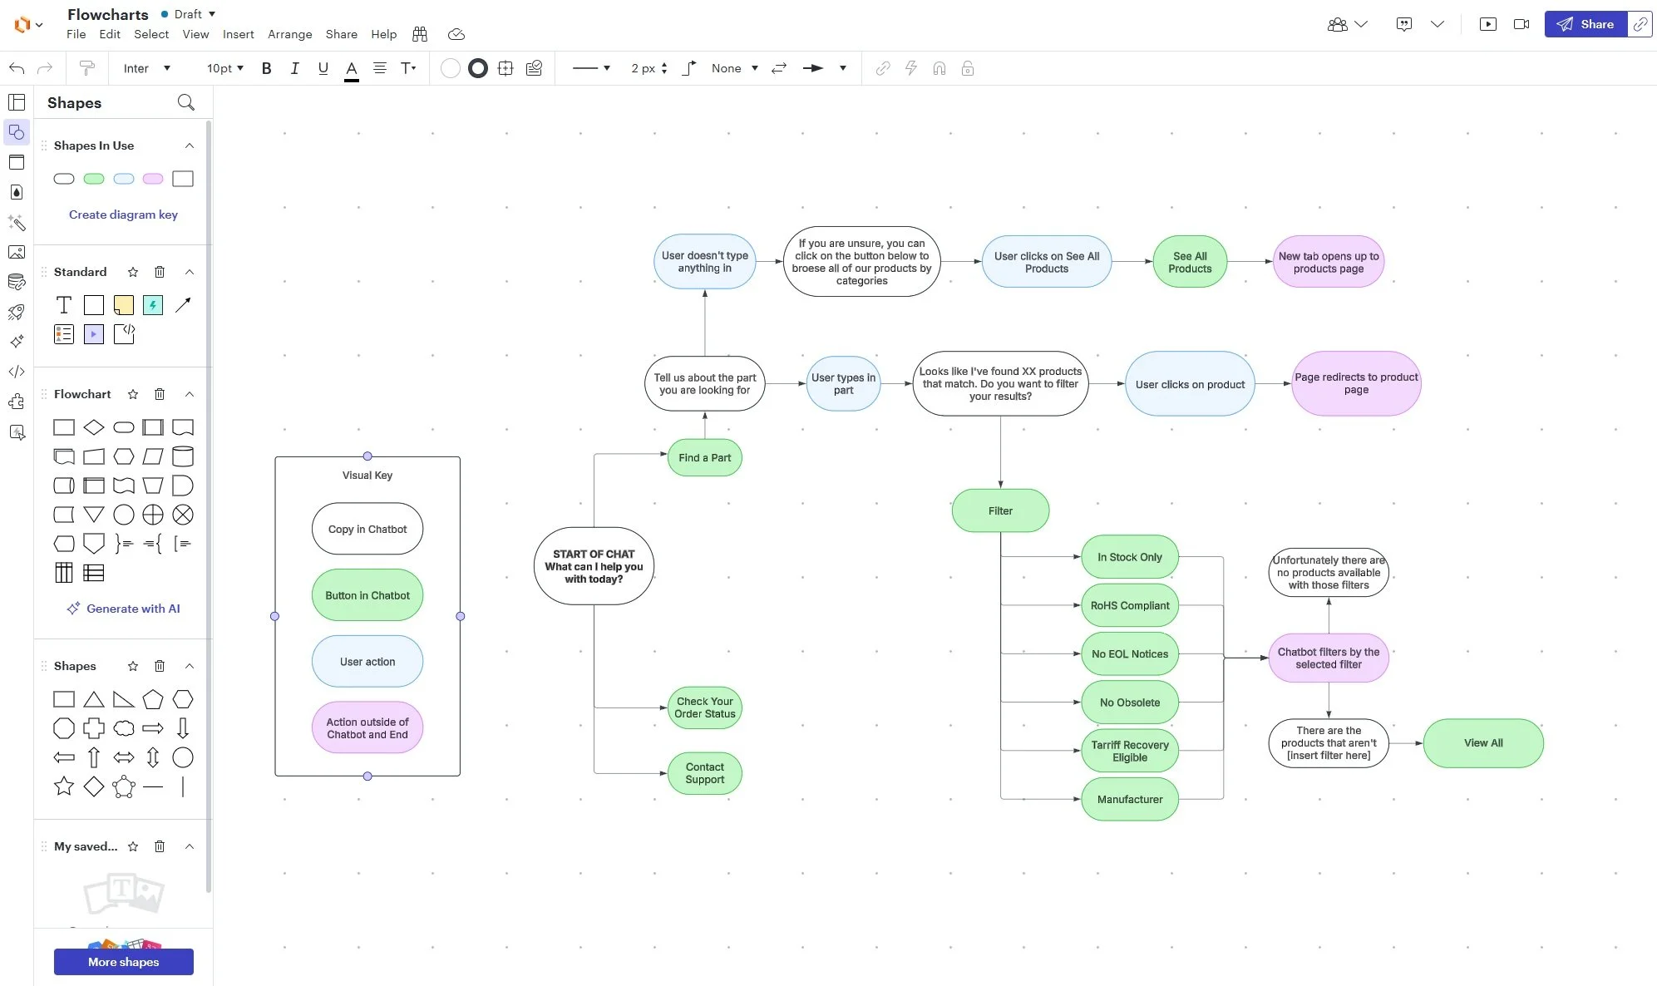Click the presentation play icon

coord(1487,24)
